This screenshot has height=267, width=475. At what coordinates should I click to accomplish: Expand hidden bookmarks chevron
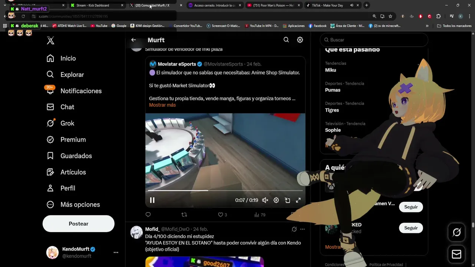pyautogui.click(x=427, y=26)
